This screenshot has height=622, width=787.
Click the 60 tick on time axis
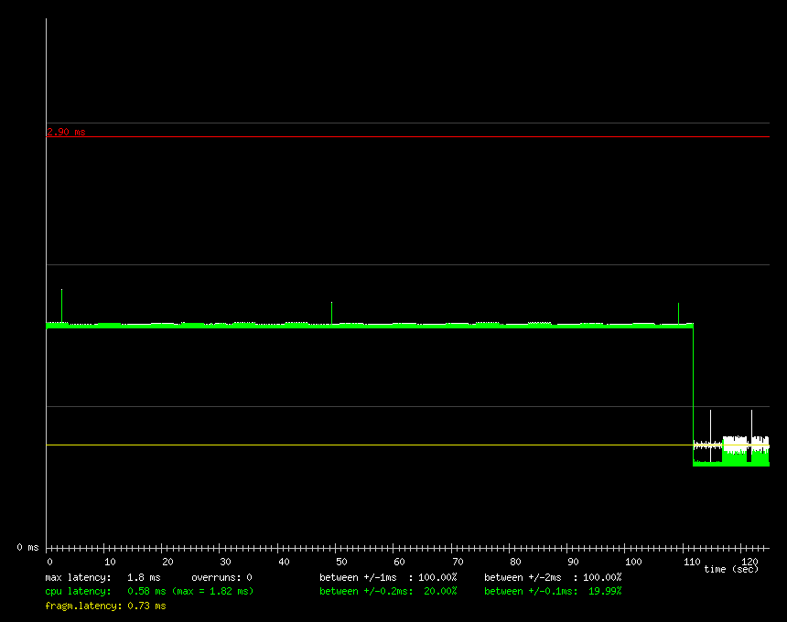[x=399, y=561]
